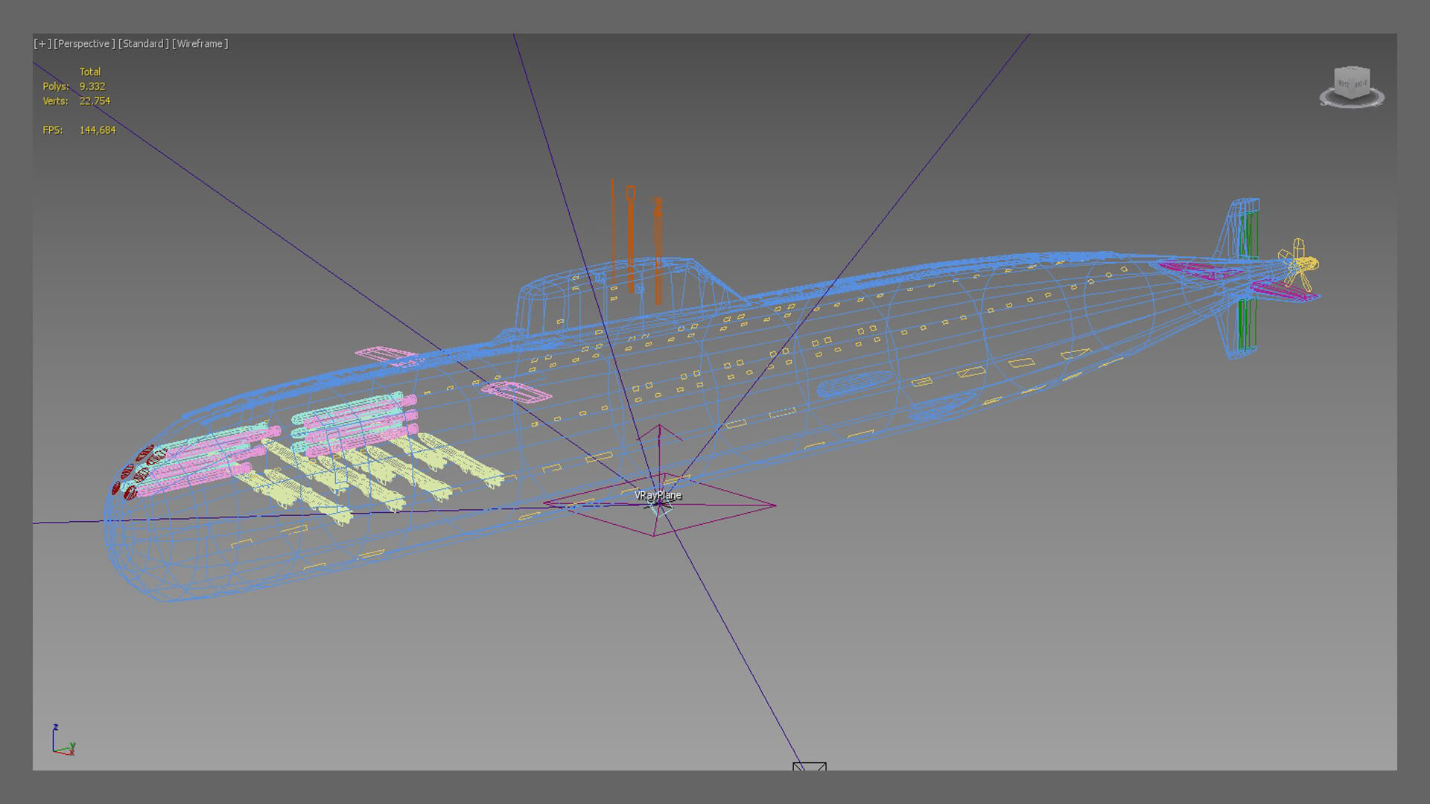Select the green upper rudder fin
1430x804 pixels.
point(1248,235)
